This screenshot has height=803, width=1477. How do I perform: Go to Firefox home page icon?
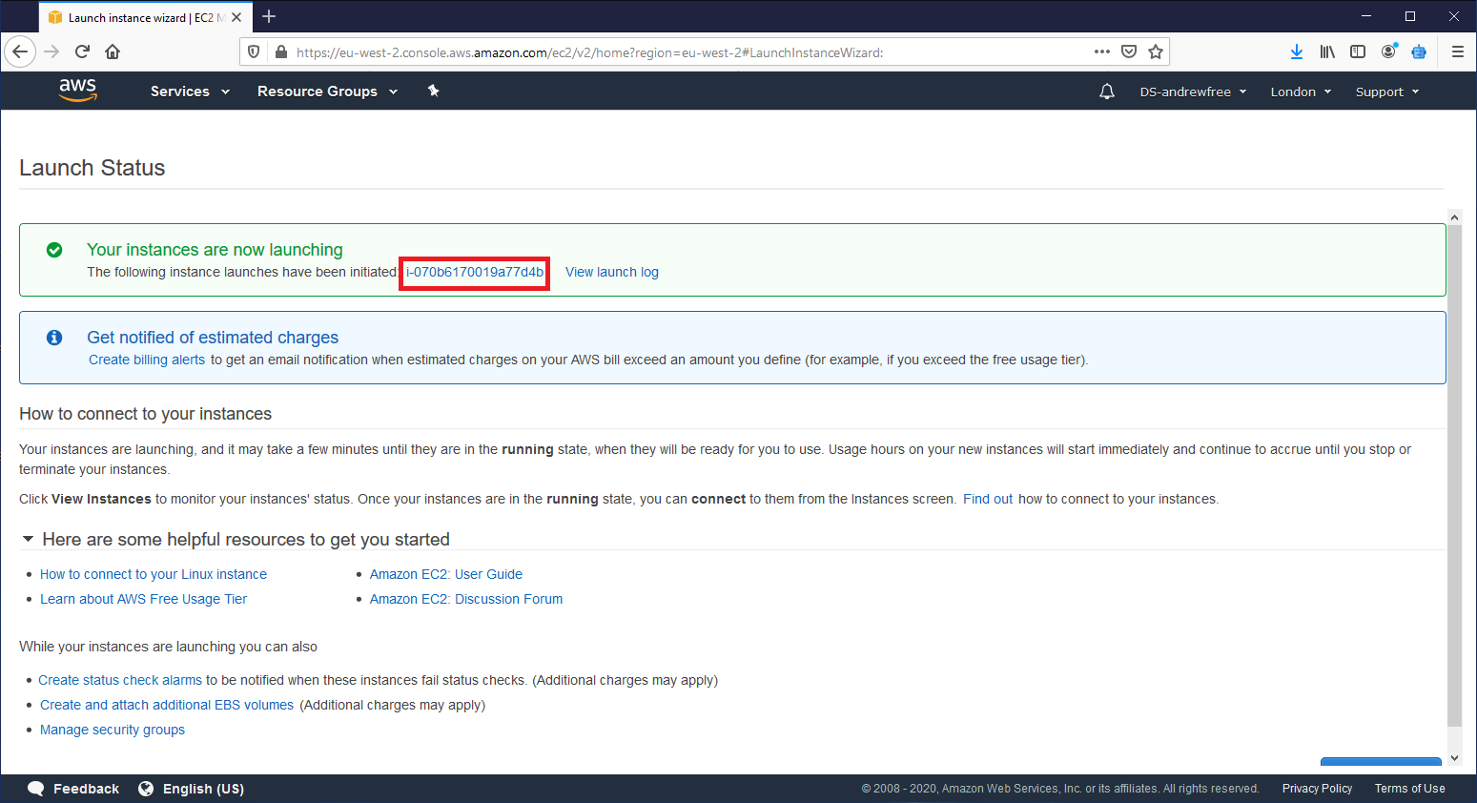click(113, 51)
